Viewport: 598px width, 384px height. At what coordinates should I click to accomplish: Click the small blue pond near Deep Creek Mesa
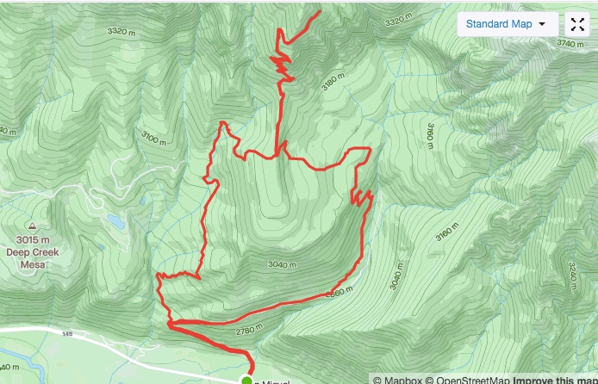click(x=115, y=222)
